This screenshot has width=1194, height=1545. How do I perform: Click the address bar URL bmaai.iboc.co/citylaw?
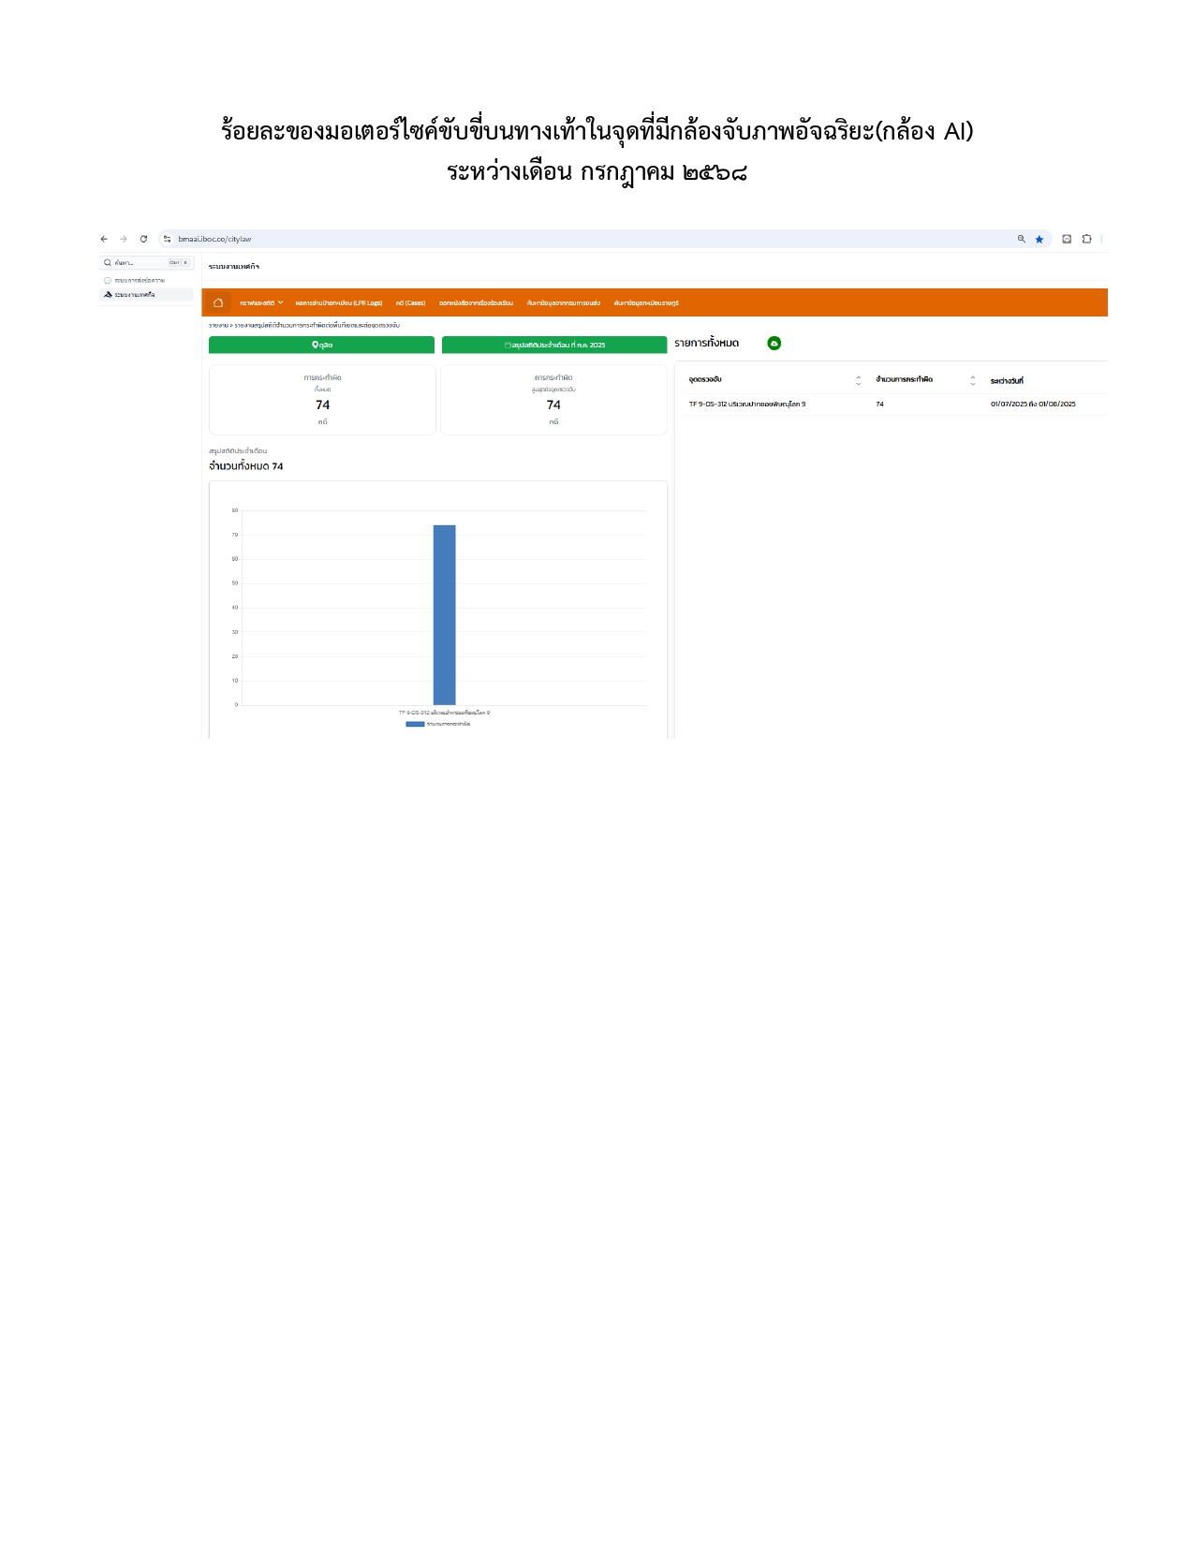point(214,239)
